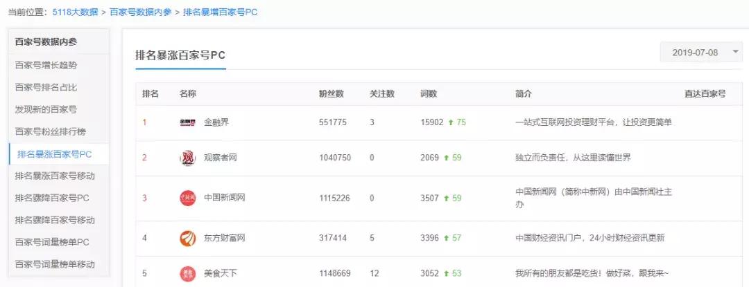Click the 排名暴涨百家号PC tab heading
749x287 pixels.
[x=180, y=55]
